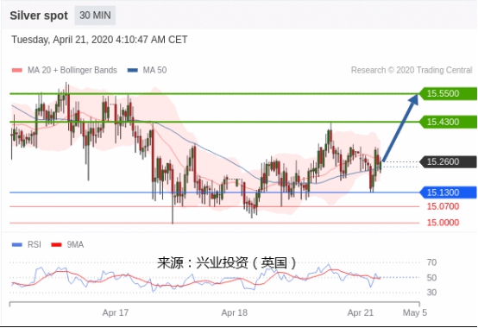Click the RSI 50 axis value
This screenshot has height=328, width=478.
pyautogui.click(x=431, y=278)
